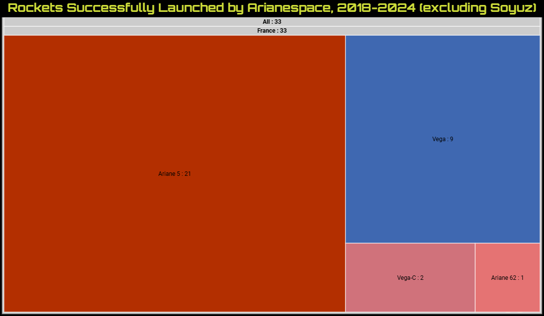544x316 pixels.
Task: Click the chart title about Arianespace rockets
Action: [x=272, y=7]
